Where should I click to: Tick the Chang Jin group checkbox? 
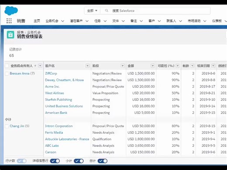[x=7, y=126]
